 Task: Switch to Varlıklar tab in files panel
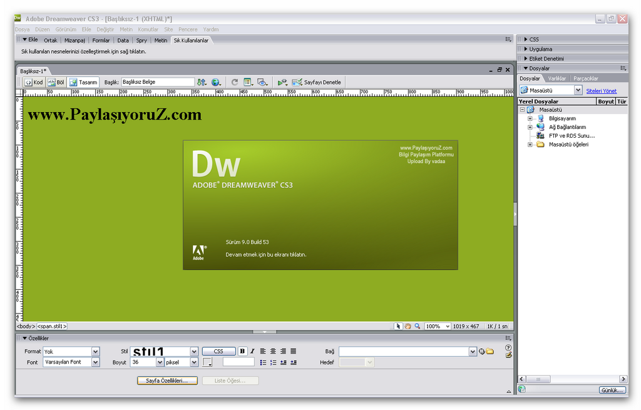[556, 78]
